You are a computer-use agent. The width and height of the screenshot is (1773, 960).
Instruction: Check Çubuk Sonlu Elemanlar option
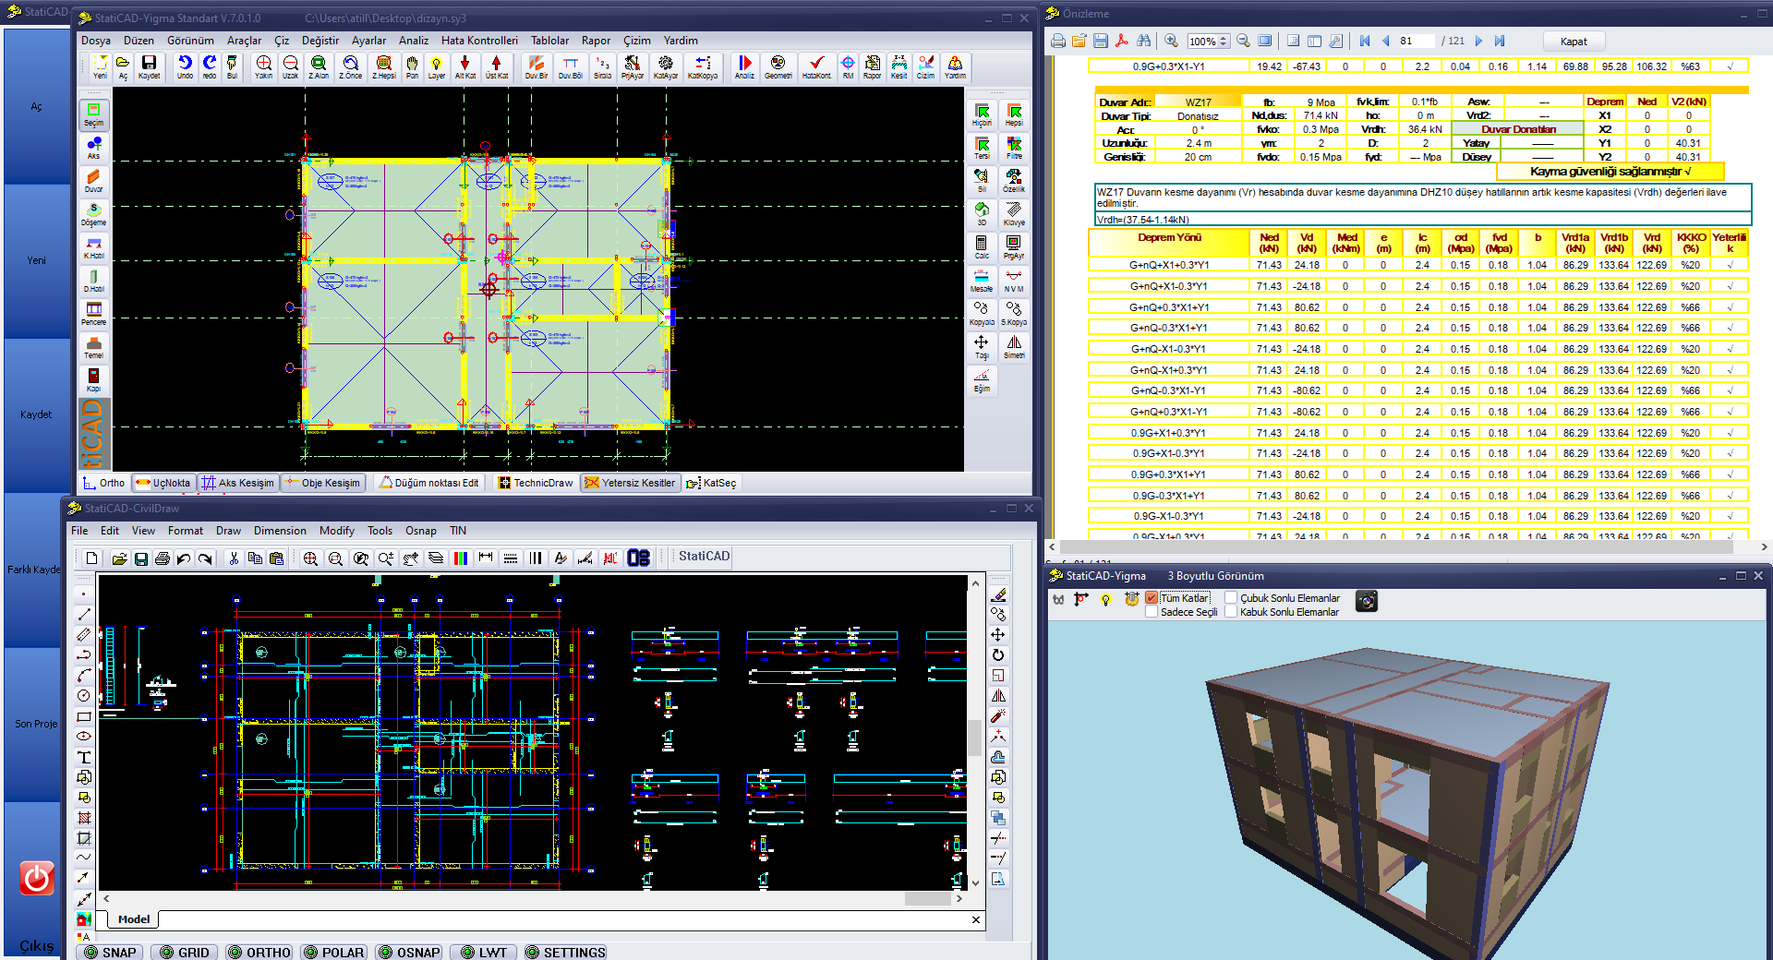pyautogui.click(x=1231, y=598)
